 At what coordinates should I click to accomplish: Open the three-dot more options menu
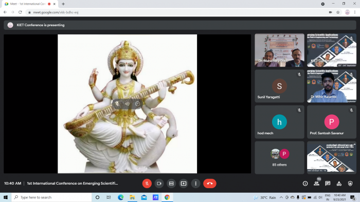tap(195, 184)
